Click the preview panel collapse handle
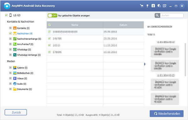 click(x=145, y=64)
